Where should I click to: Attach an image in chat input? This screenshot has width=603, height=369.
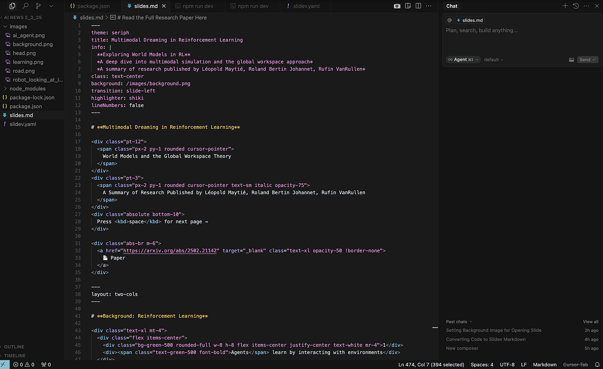point(572,60)
